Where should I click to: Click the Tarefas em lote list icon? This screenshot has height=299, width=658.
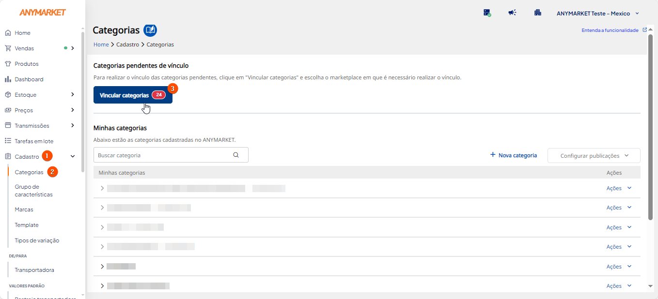tap(8, 141)
